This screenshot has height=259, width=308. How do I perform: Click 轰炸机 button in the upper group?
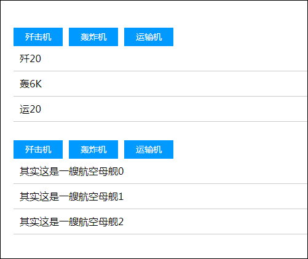click(x=93, y=37)
